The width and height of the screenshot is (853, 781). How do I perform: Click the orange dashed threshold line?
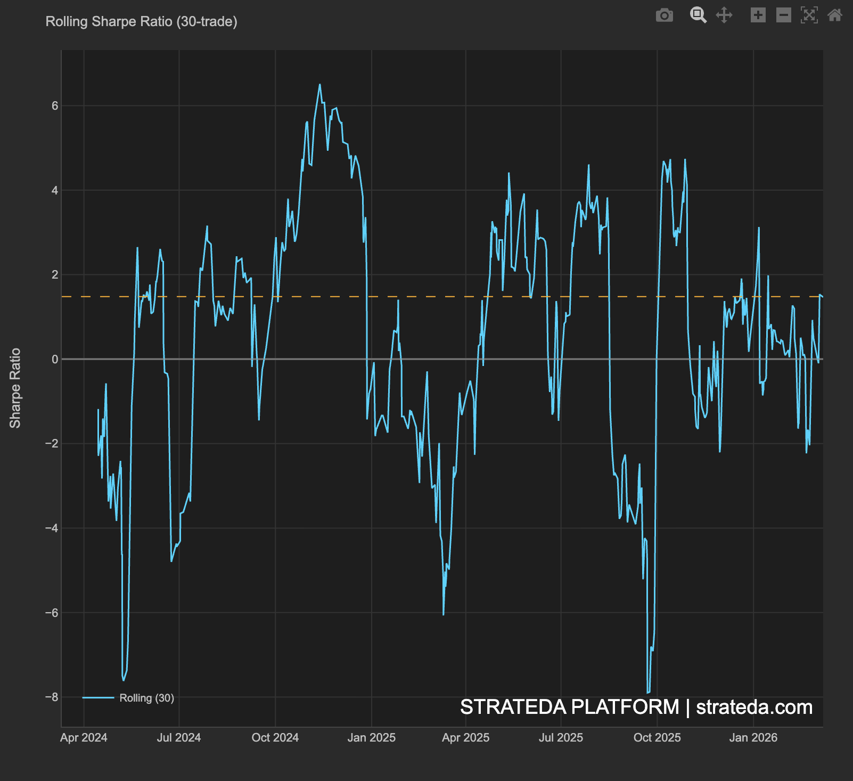[426, 297]
